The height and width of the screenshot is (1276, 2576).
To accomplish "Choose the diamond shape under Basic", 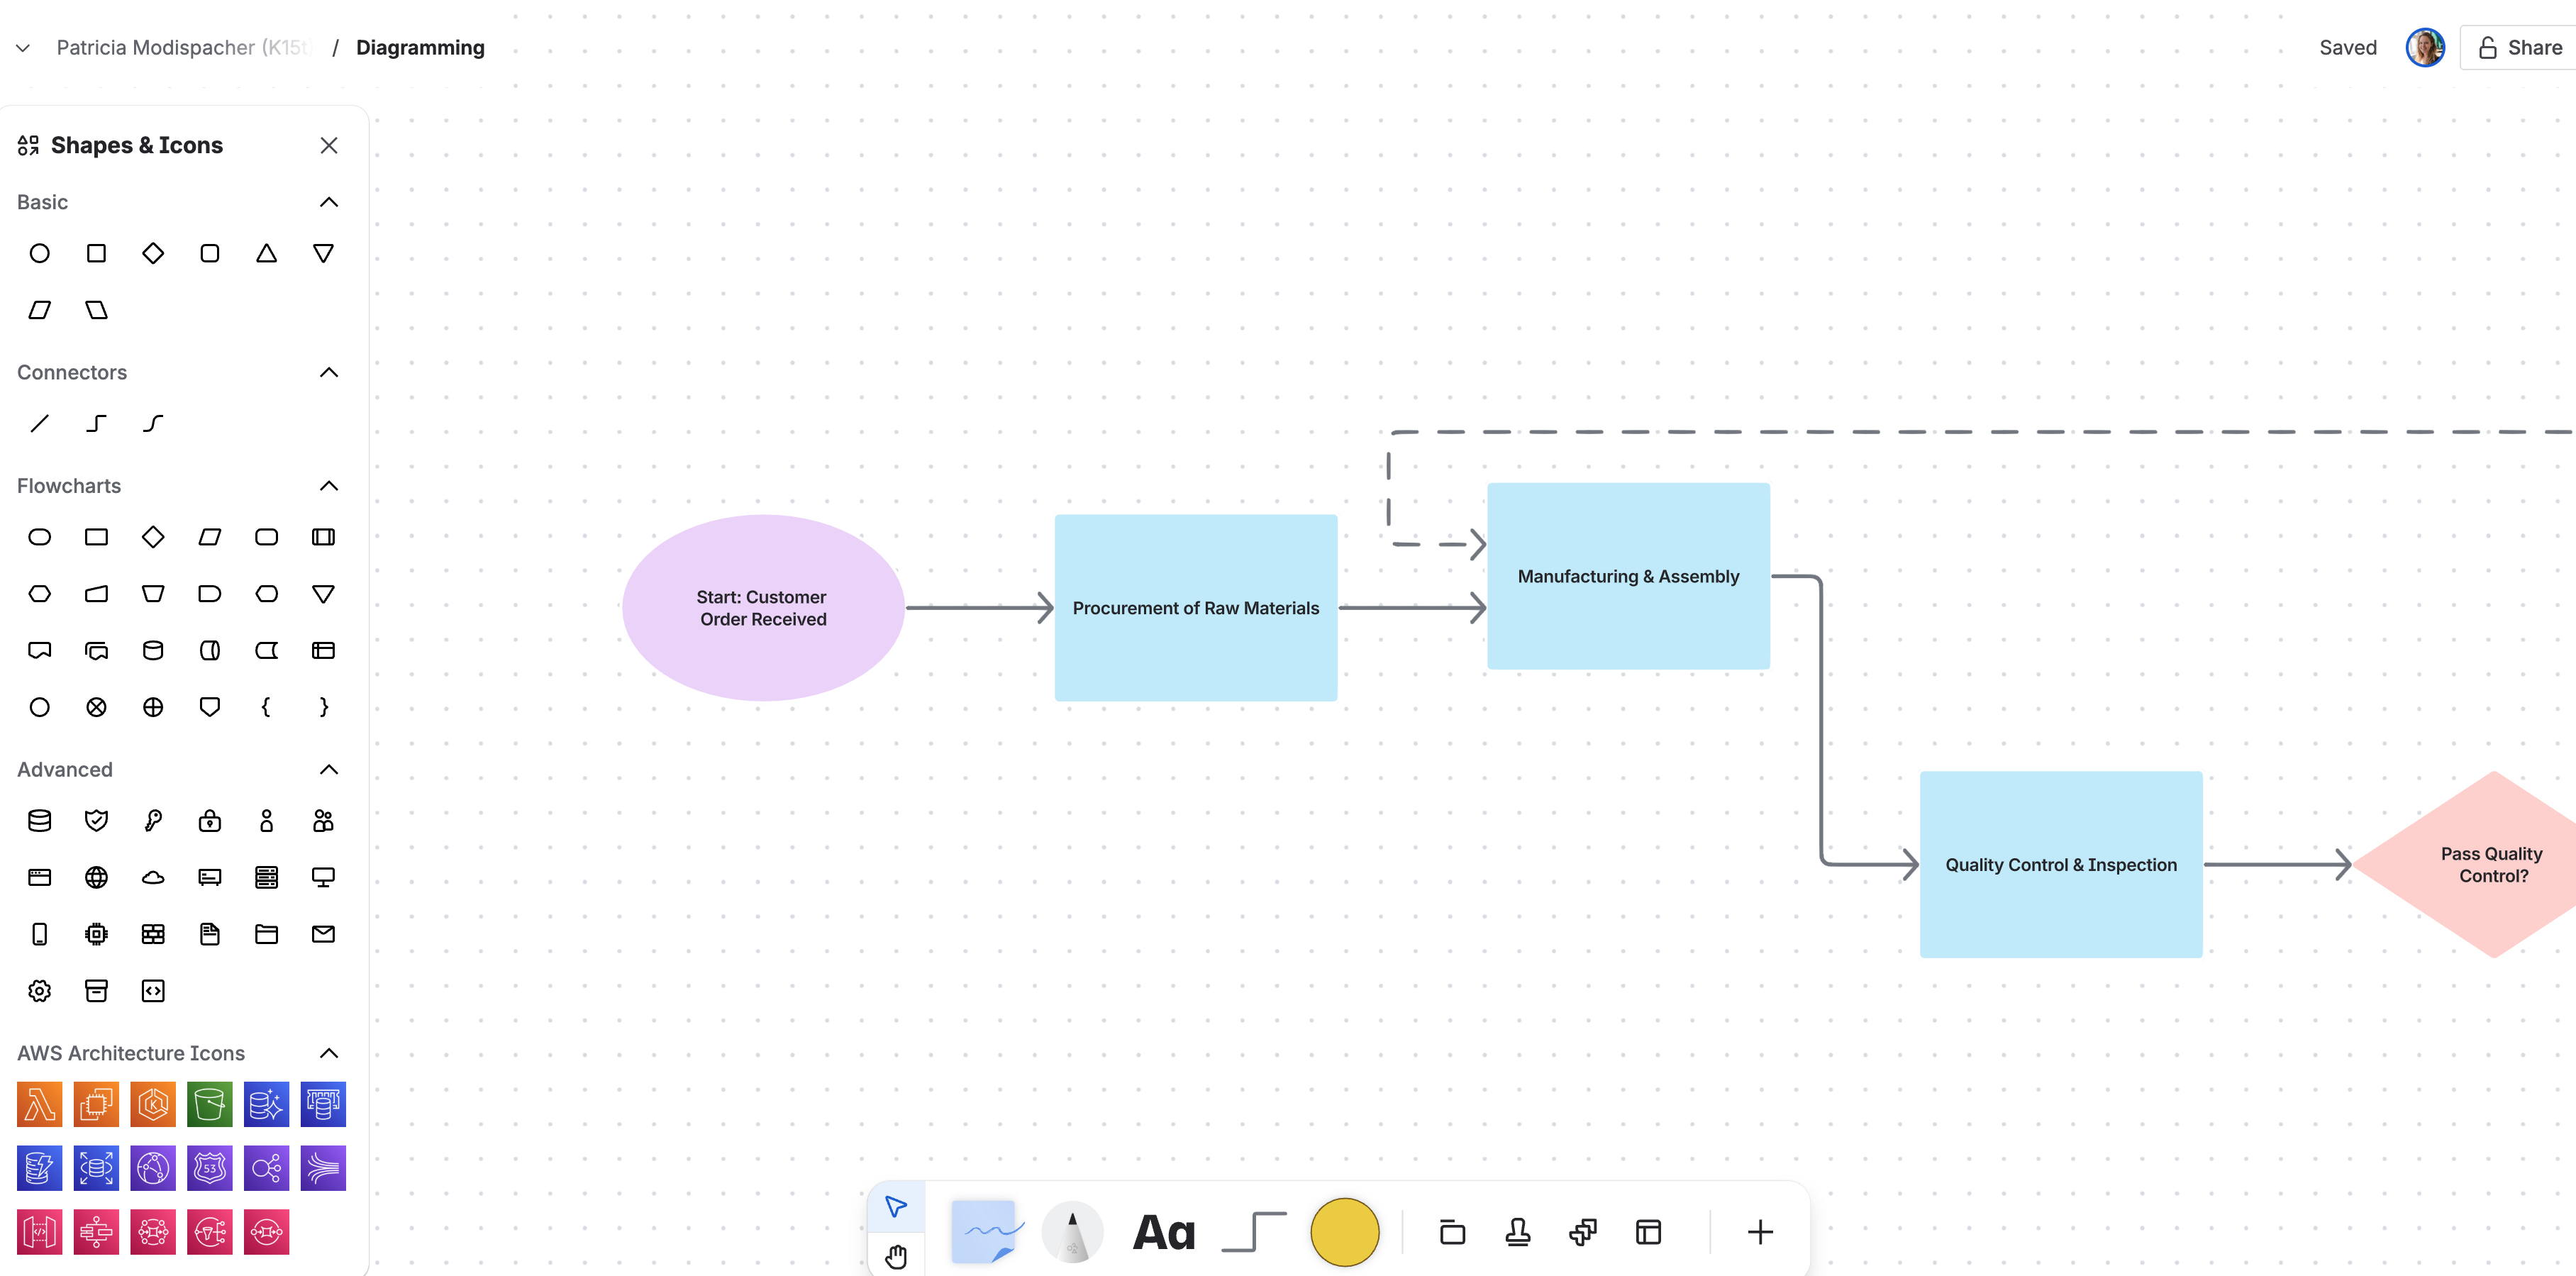I will click(153, 253).
